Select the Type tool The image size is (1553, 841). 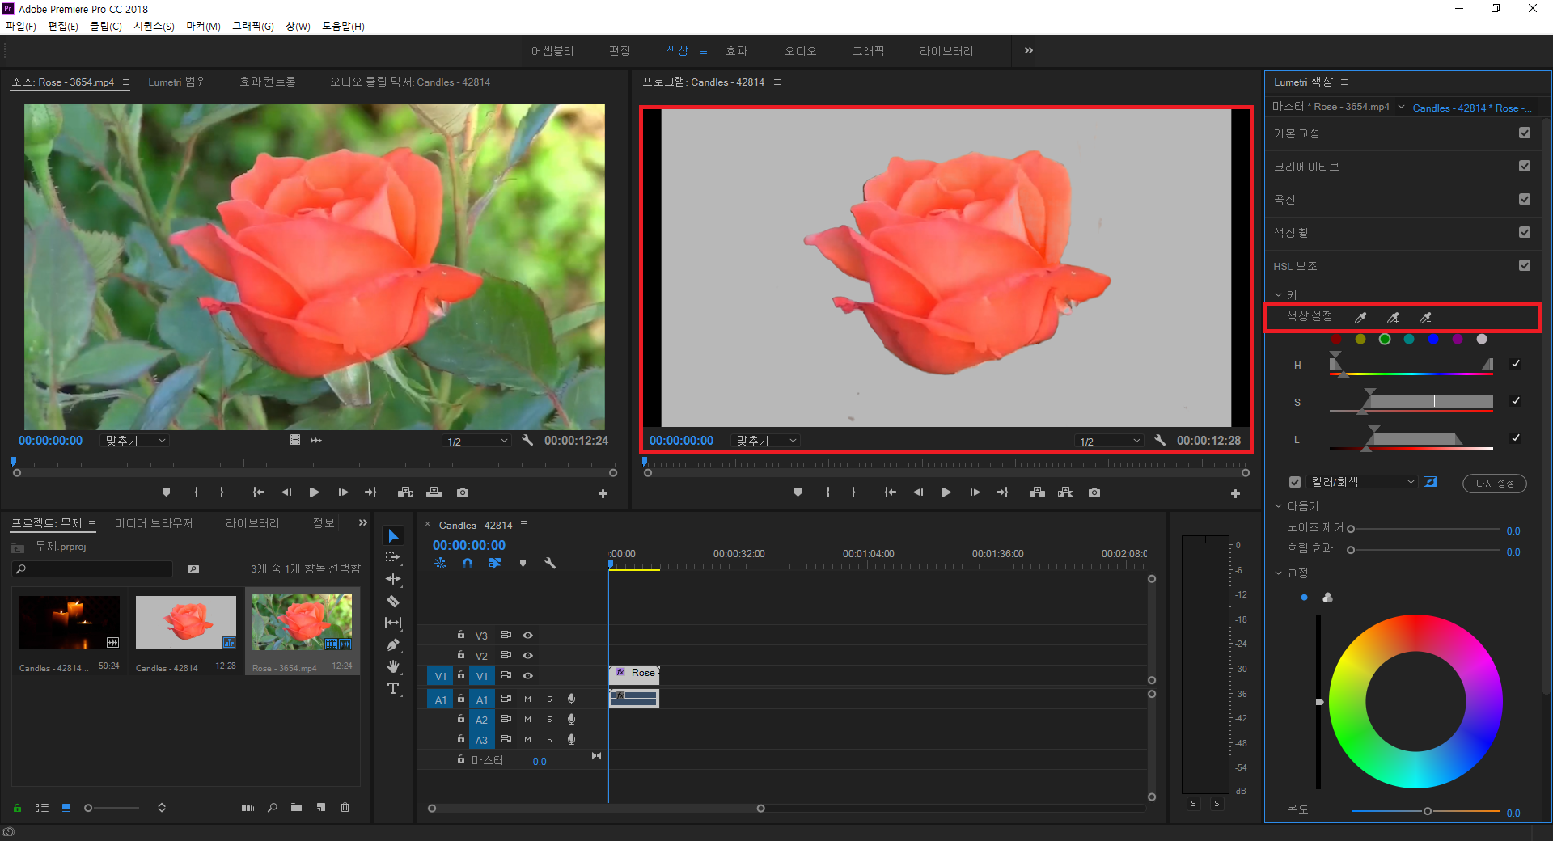393,688
